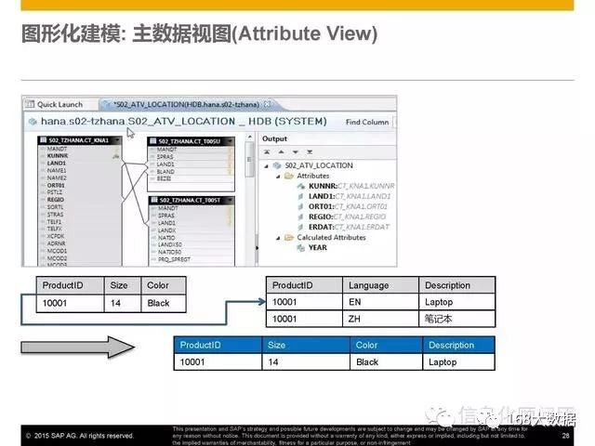Select the STRAS column in CT_KNA1 table
The height and width of the screenshot is (446, 595).
(56, 215)
